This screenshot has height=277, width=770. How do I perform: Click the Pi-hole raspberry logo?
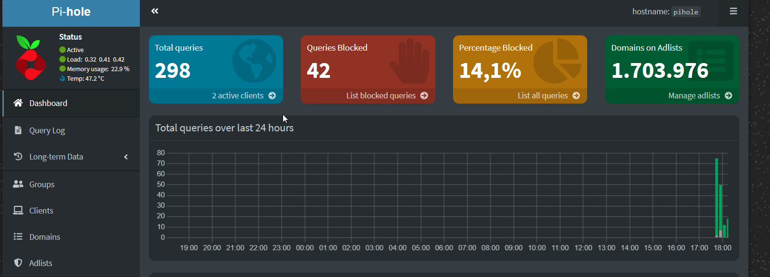click(x=31, y=57)
